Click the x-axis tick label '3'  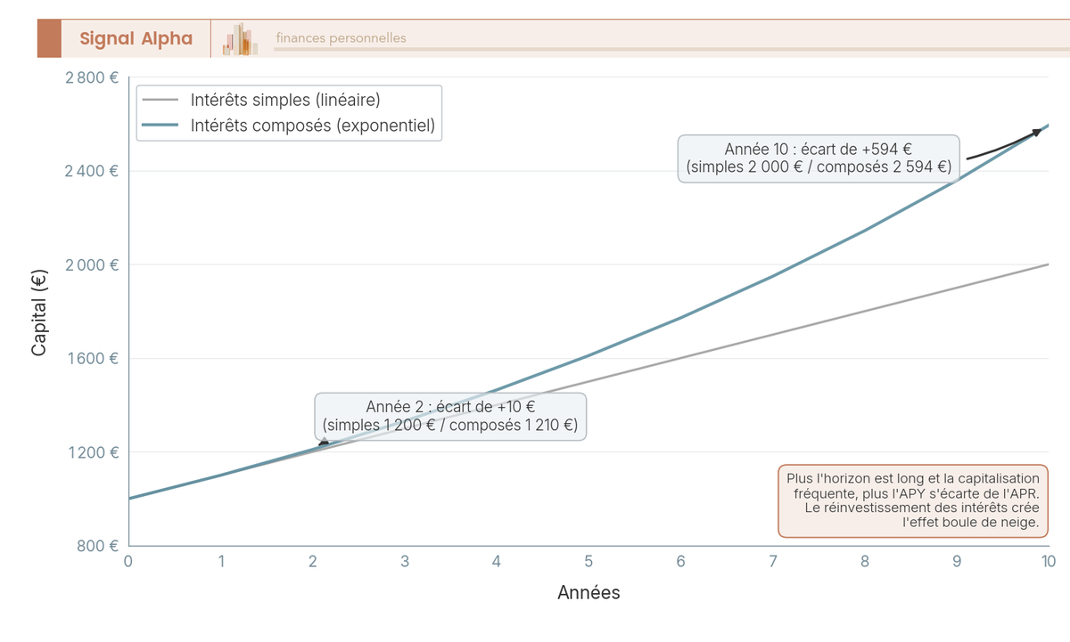click(x=405, y=562)
